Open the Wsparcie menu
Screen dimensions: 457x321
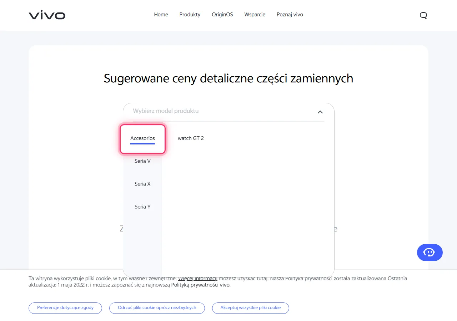pyautogui.click(x=255, y=15)
